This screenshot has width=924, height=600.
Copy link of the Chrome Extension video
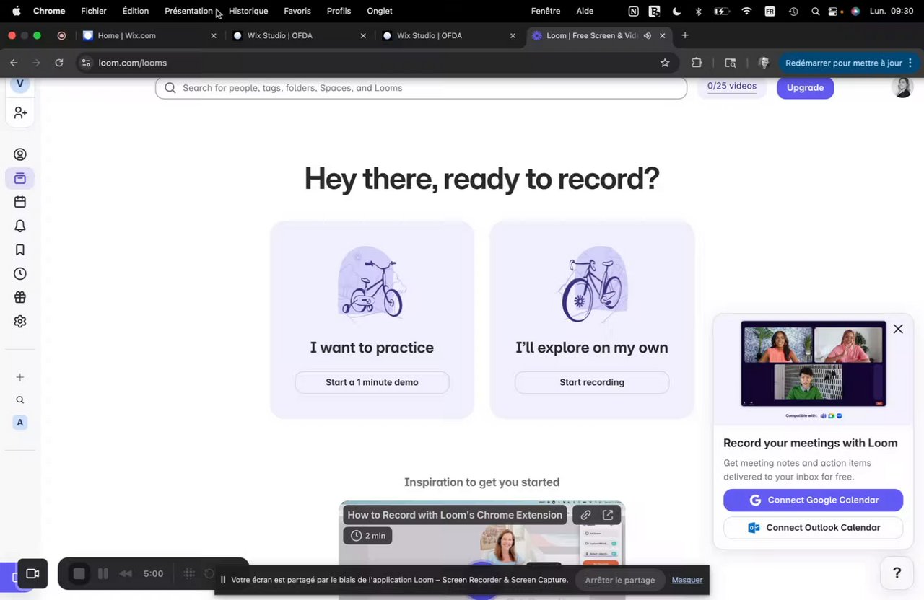coord(585,515)
